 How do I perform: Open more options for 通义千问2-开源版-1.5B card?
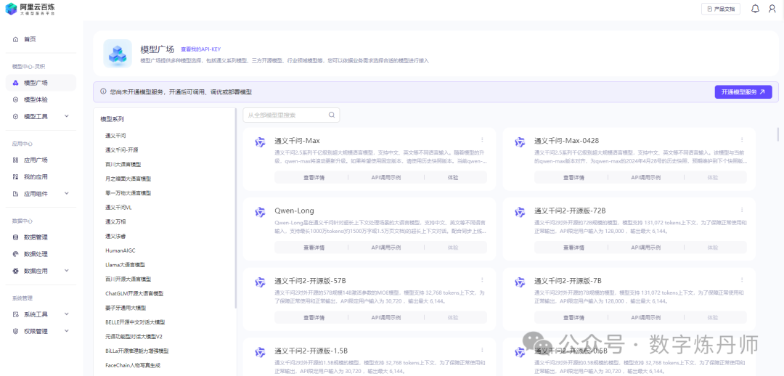[482, 350]
